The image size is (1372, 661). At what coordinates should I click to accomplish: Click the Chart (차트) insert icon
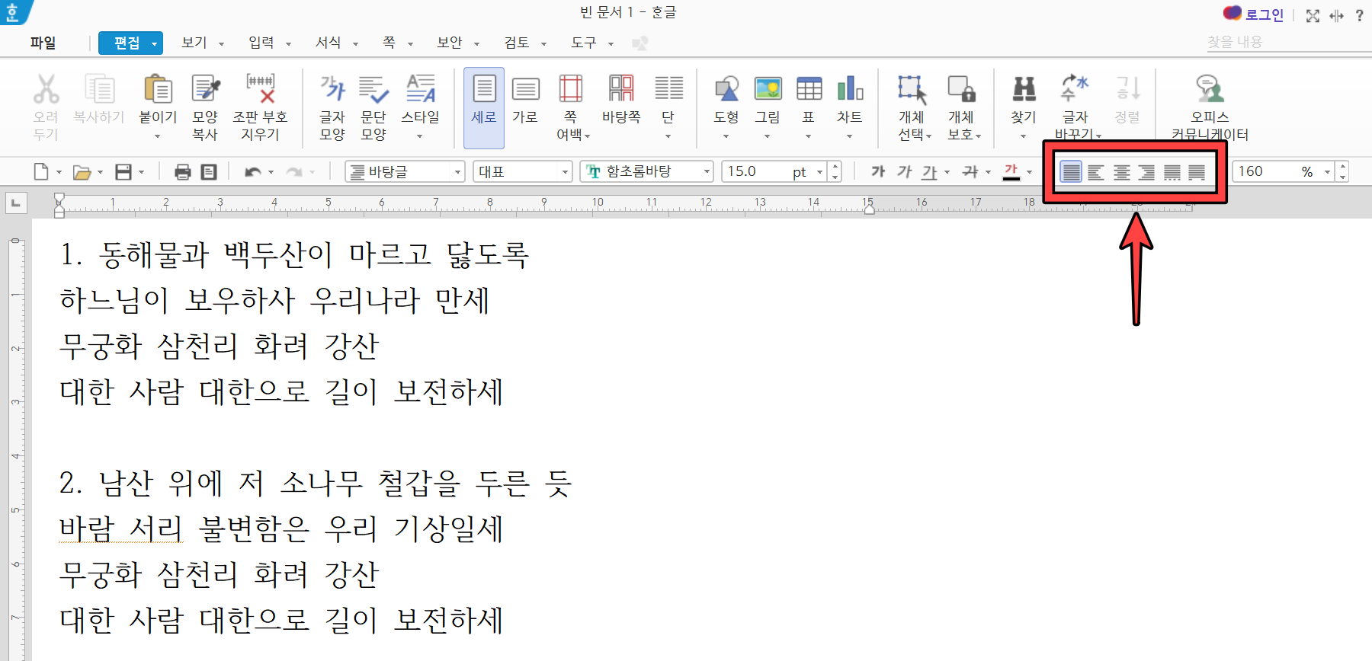[850, 90]
